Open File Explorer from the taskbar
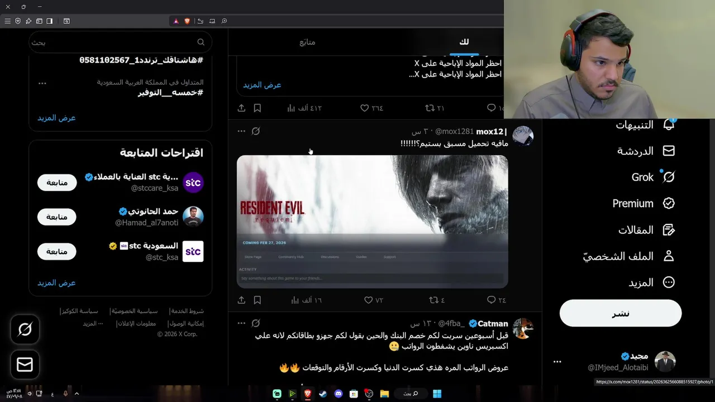Image resolution: width=715 pixels, height=402 pixels. [x=384, y=394]
